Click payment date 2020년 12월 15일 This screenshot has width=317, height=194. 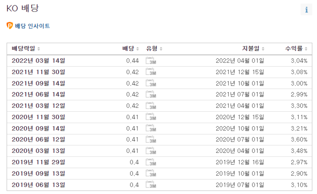point(240,117)
